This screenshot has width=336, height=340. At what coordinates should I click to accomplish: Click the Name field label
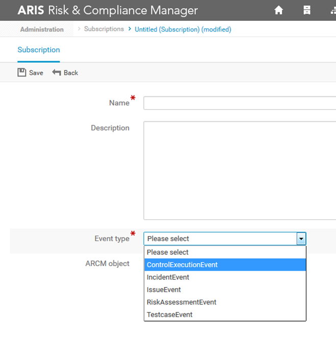coord(119,103)
